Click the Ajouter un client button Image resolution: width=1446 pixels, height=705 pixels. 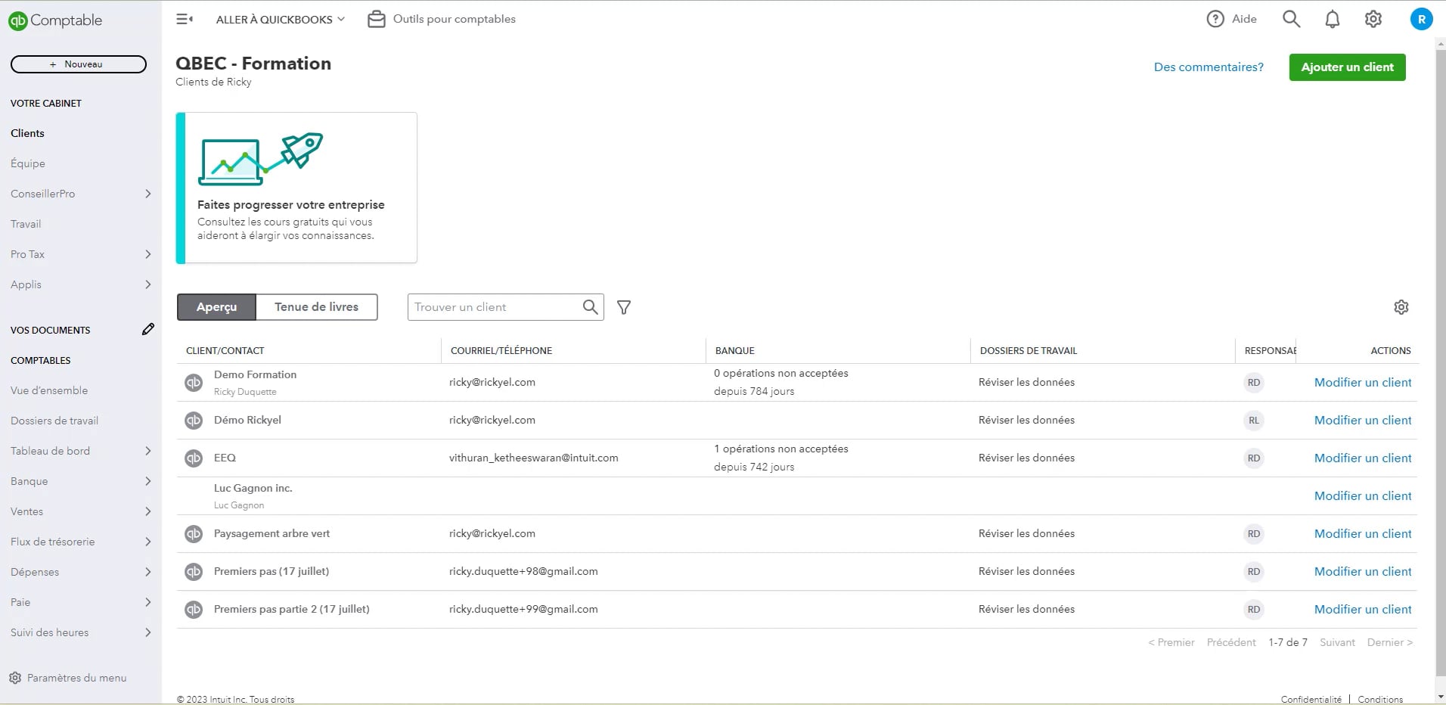pyautogui.click(x=1347, y=67)
